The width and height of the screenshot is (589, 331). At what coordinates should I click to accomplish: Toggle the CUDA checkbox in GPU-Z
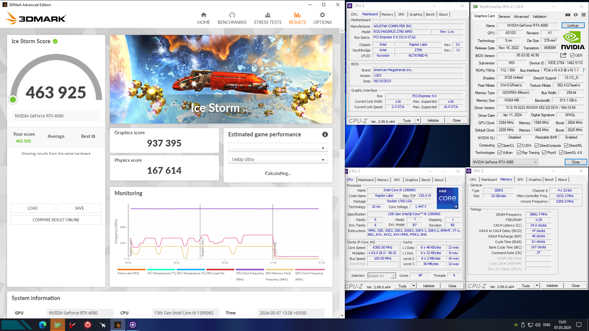[x=519, y=146]
